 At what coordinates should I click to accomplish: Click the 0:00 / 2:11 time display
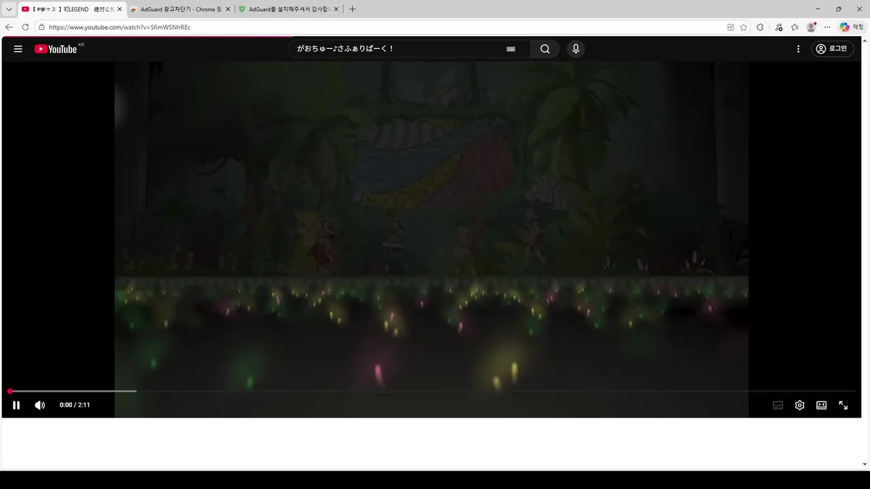pyautogui.click(x=75, y=405)
